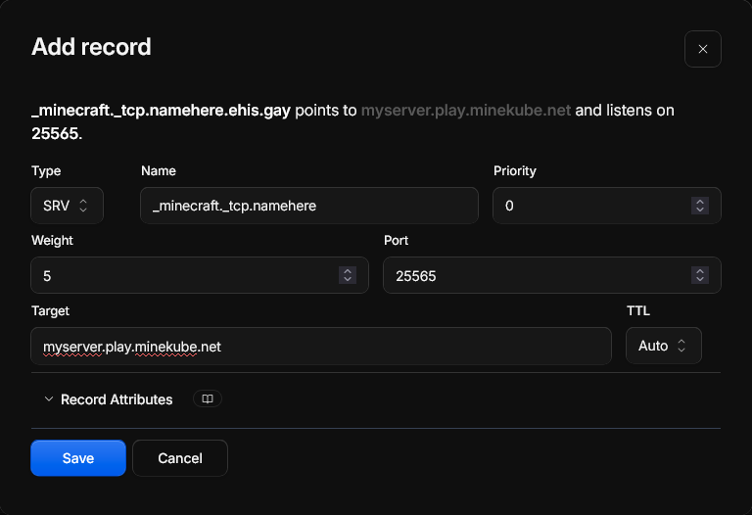Increment Weight using the up arrow
Screen dimensions: 752x515
(x=348, y=271)
